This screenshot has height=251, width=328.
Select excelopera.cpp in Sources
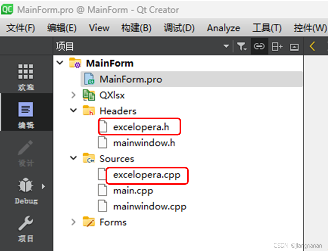coord(147,175)
